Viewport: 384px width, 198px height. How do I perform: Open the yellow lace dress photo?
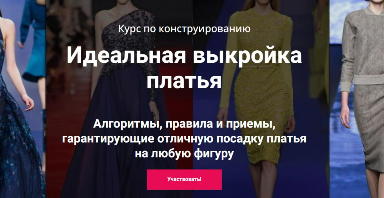(261, 99)
